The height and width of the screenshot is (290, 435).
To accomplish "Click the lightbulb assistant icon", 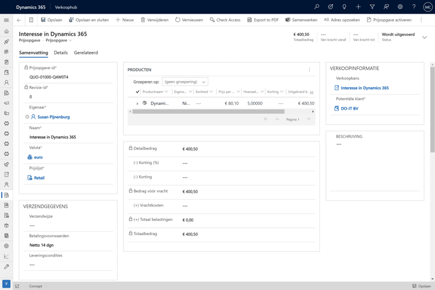I will point(344,7).
